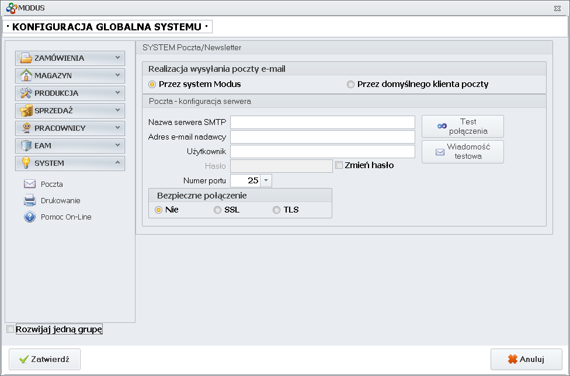570x376 pixels.
Task: Click the SPRZEDAŻ coins icon
Action: [26, 110]
